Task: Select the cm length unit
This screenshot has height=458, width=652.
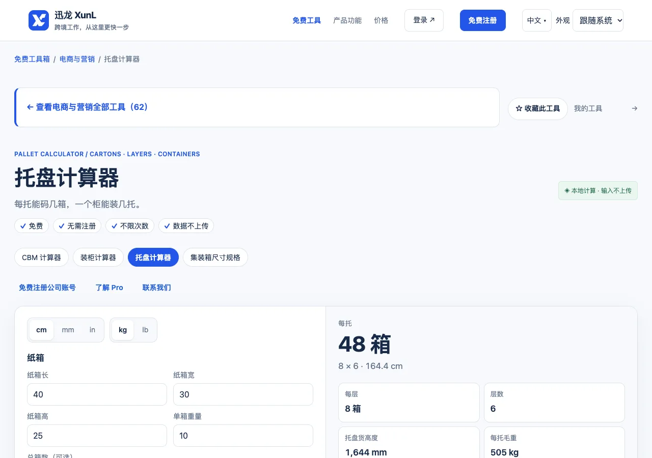Action: (x=41, y=330)
